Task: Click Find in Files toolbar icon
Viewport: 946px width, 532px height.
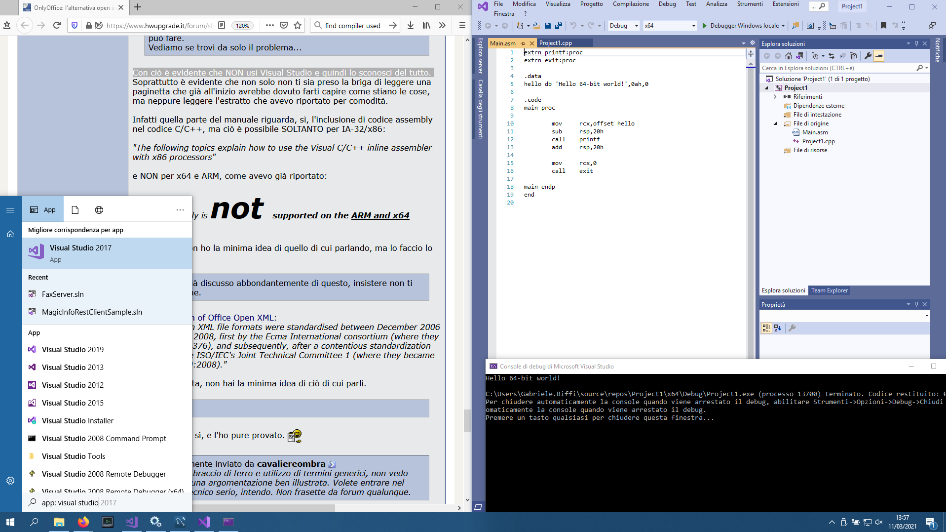Action: pyautogui.click(x=795, y=26)
